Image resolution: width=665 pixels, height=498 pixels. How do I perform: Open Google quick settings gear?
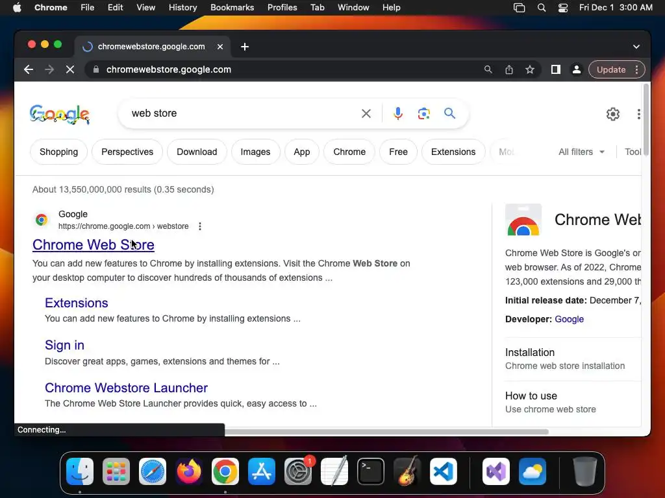(x=613, y=114)
